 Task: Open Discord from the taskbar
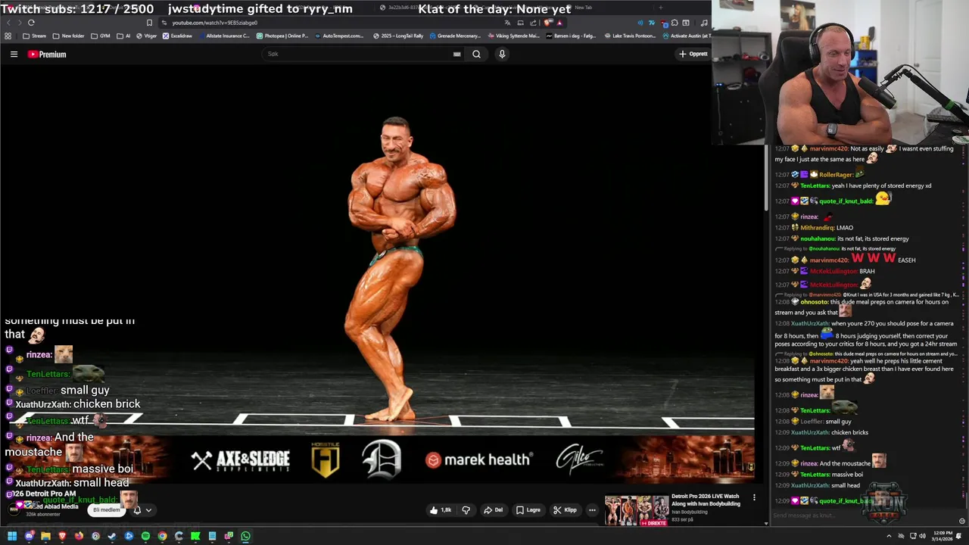[x=30, y=536]
